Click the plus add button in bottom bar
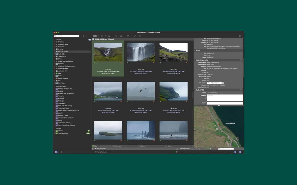 pyautogui.click(x=62, y=152)
